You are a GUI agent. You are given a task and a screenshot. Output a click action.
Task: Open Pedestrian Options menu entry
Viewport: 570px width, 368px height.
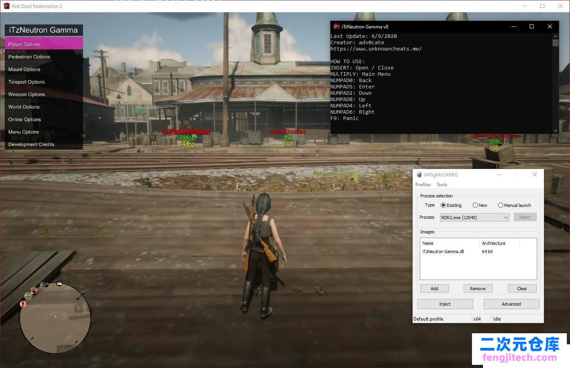tap(44, 57)
